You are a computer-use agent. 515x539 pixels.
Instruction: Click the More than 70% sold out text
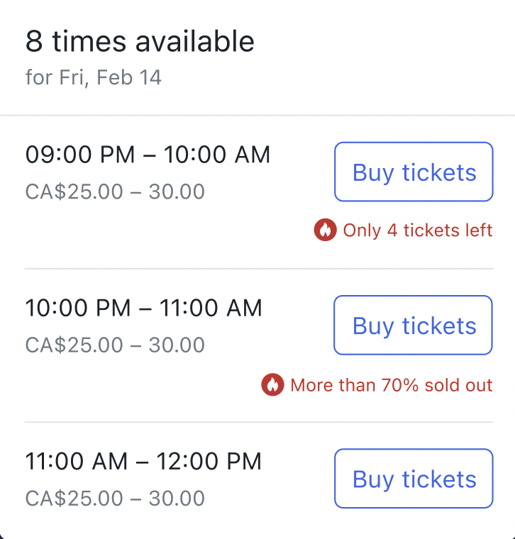click(392, 385)
